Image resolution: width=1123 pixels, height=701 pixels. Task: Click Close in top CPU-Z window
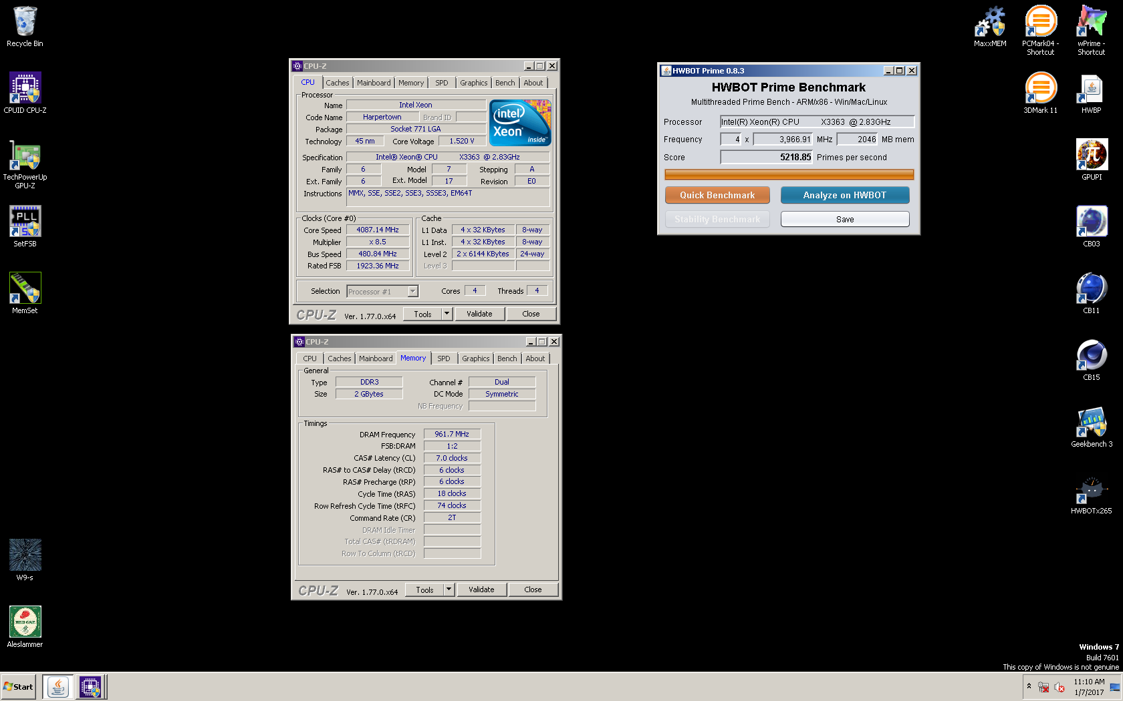point(531,314)
